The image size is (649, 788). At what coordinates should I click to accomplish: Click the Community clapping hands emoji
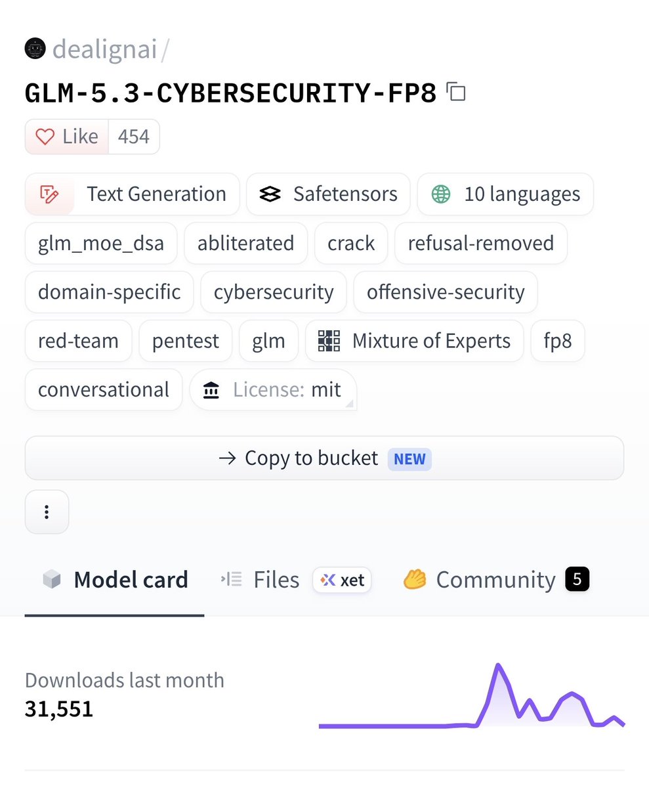pos(415,580)
